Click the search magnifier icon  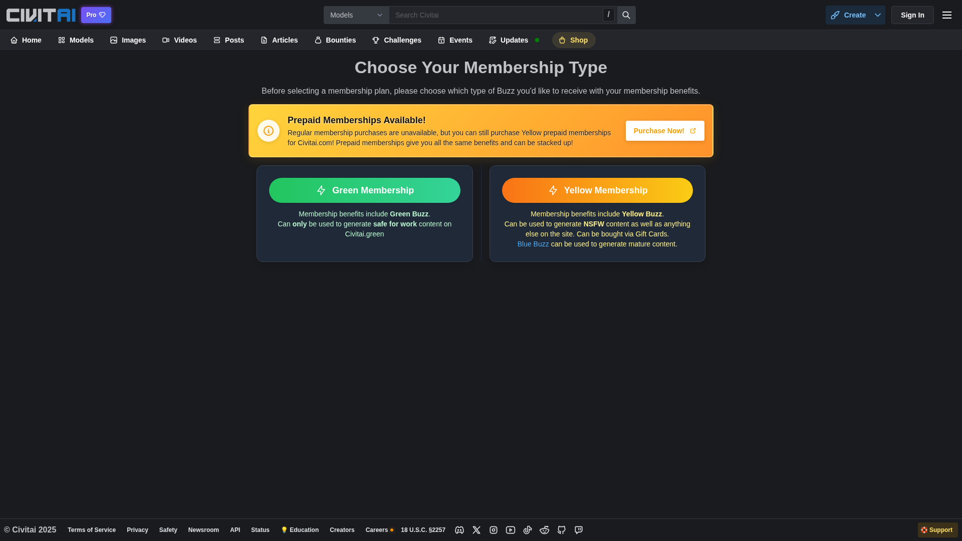click(625, 15)
